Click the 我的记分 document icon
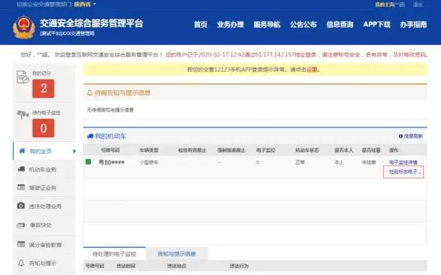The height and width of the screenshot is (275, 441). pyautogui.click(x=23, y=77)
